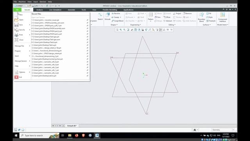Screen dimensions: 250x141
Task: Pin the PhD4 assembly_asm.asm recent file
Action: [x=87, y=23]
